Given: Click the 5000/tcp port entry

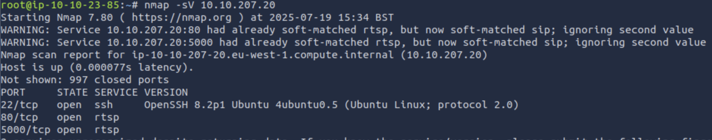Looking at the screenshot, I should pyautogui.click(x=26, y=130).
